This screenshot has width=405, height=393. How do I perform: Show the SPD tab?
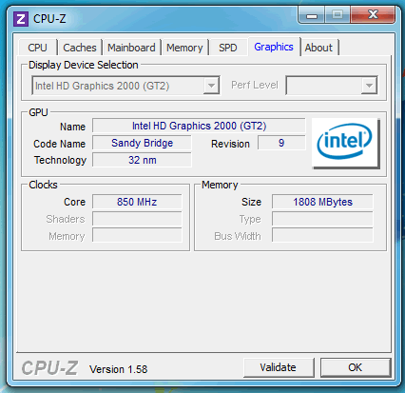click(228, 48)
